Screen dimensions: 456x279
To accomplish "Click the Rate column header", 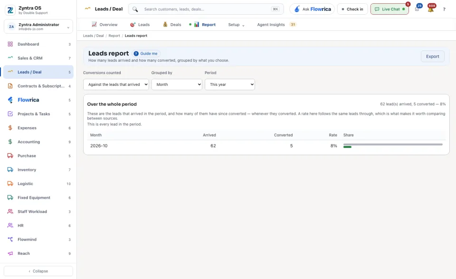I will tap(333, 135).
